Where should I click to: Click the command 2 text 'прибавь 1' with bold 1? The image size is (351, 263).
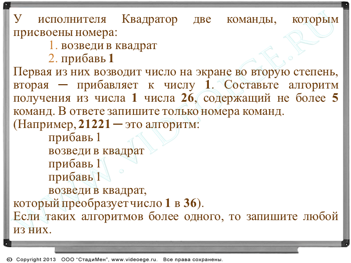tap(87, 59)
